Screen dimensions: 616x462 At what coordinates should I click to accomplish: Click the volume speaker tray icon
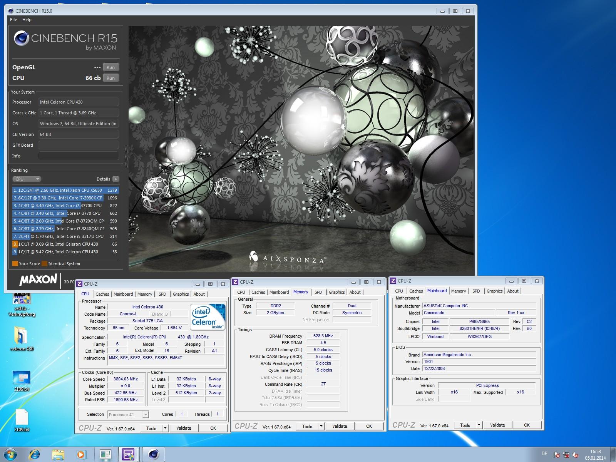click(x=576, y=455)
